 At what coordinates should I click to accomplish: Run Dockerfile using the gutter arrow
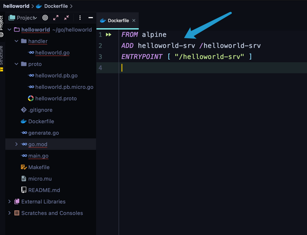click(x=109, y=35)
